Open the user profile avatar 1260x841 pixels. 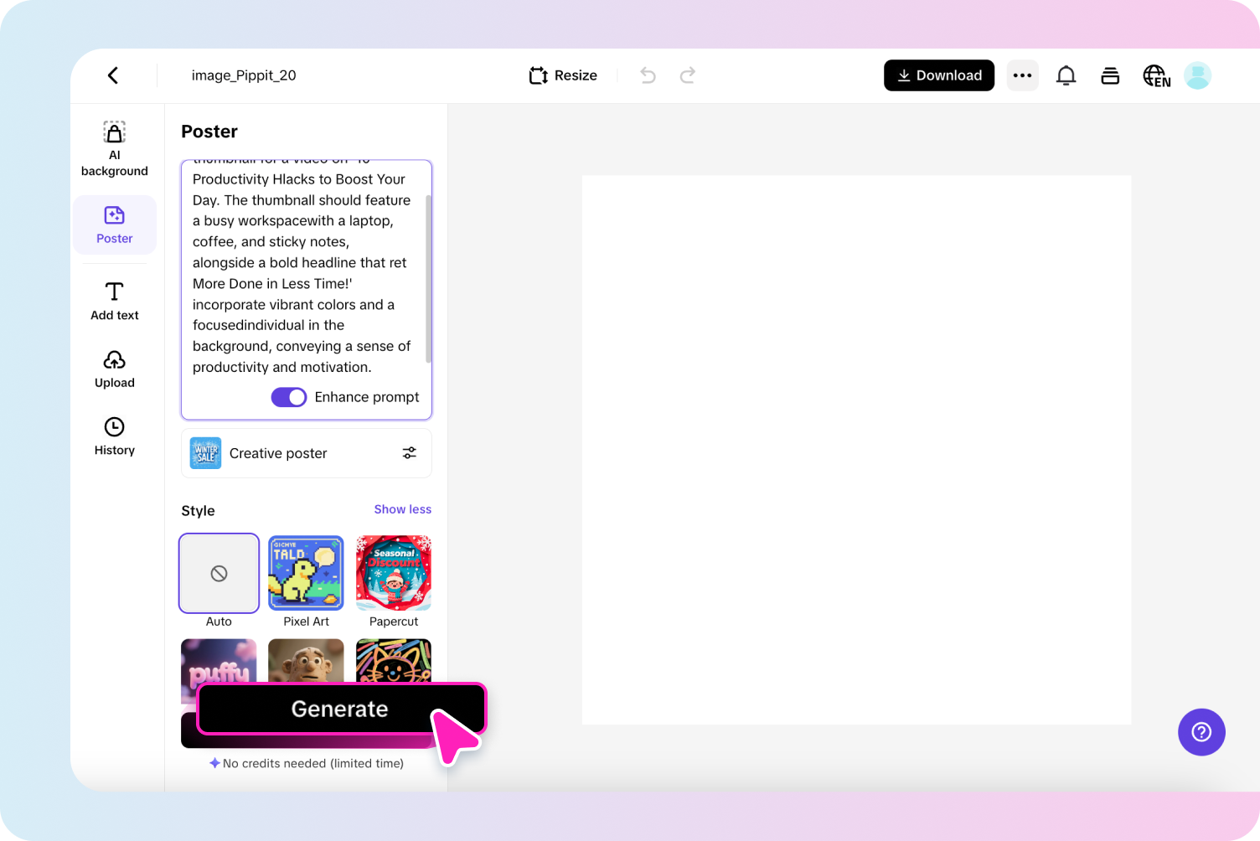click(x=1197, y=75)
